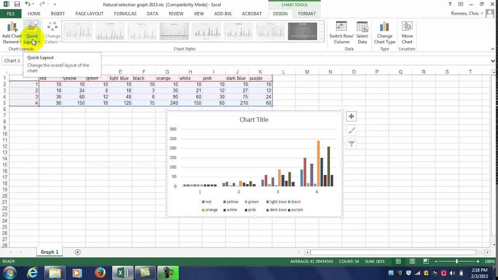
Task: Open Ribbon Display Options button
Action: click(461, 4)
